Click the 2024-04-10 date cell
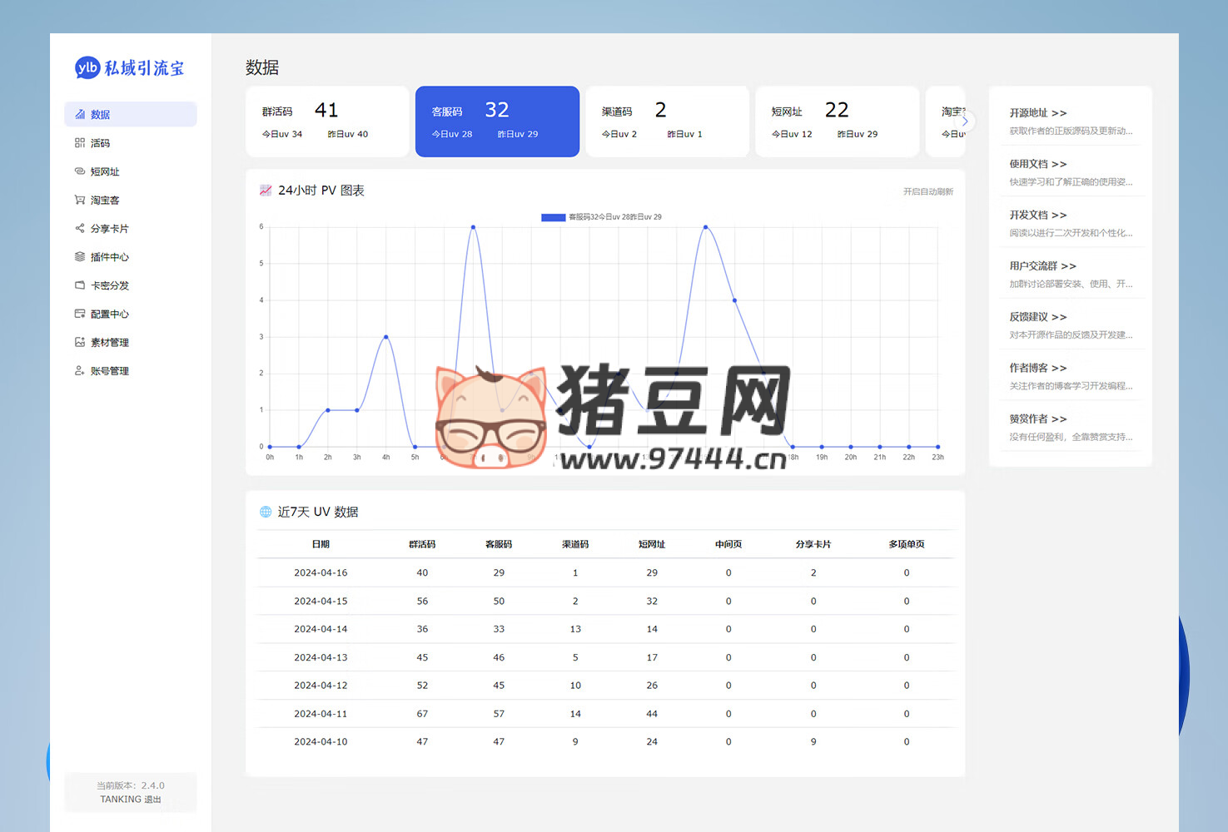 tap(321, 741)
